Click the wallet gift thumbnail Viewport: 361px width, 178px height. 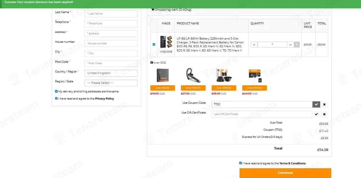[162, 75]
